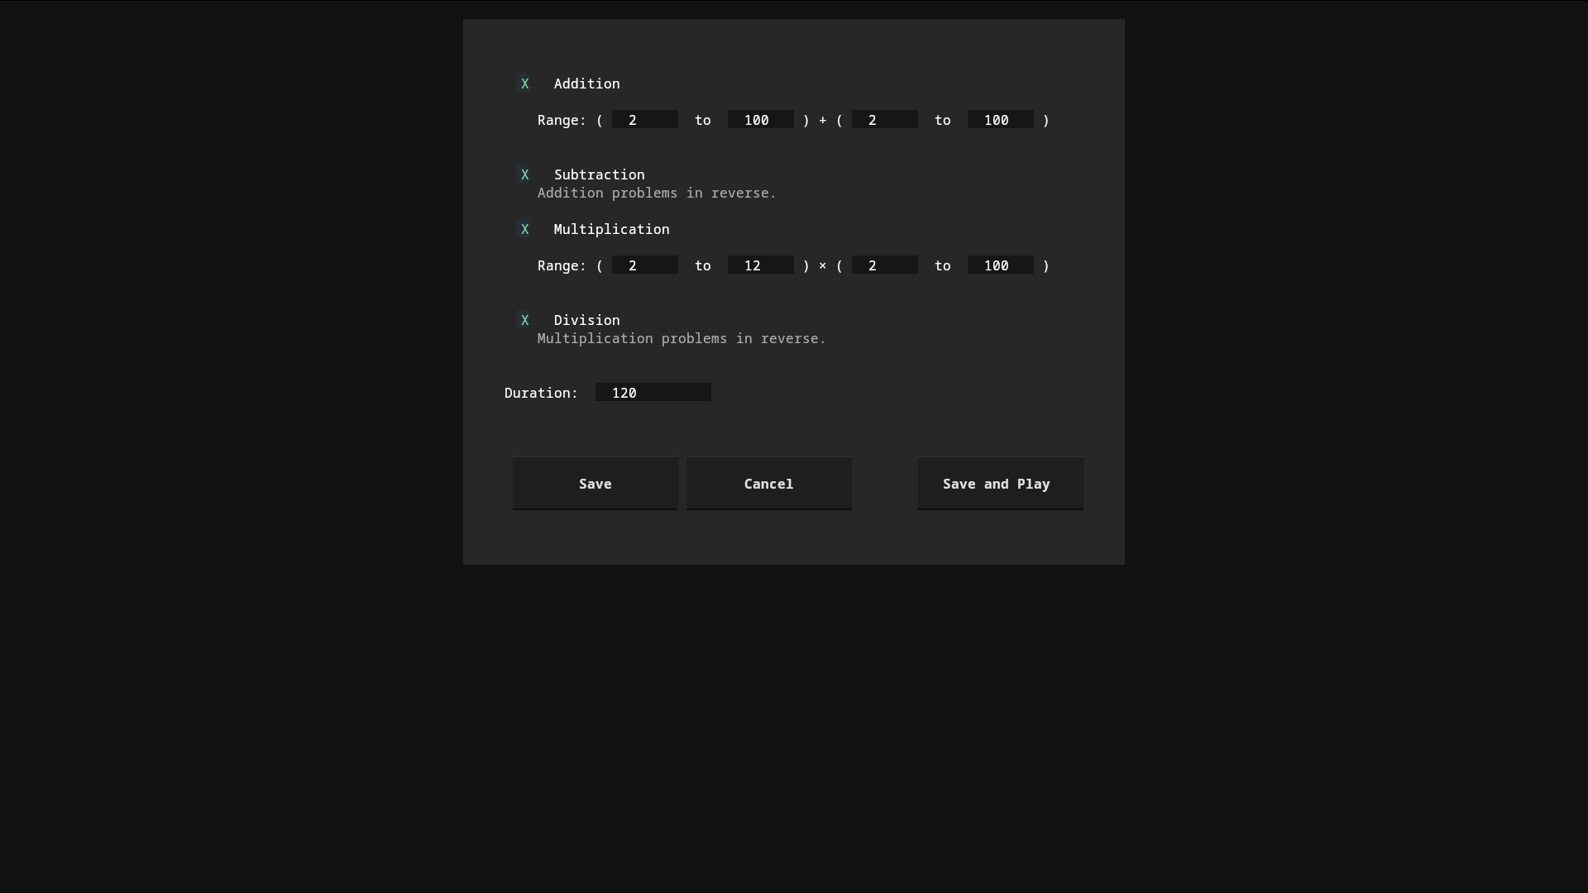The image size is (1588, 893).
Task: Click the Cancel button
Action: point(769,484)
